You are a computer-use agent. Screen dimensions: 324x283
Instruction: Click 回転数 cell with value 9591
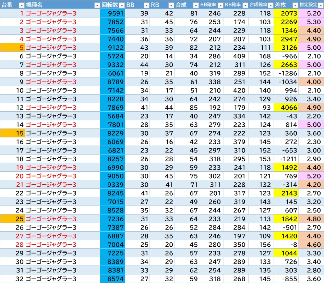112,13
